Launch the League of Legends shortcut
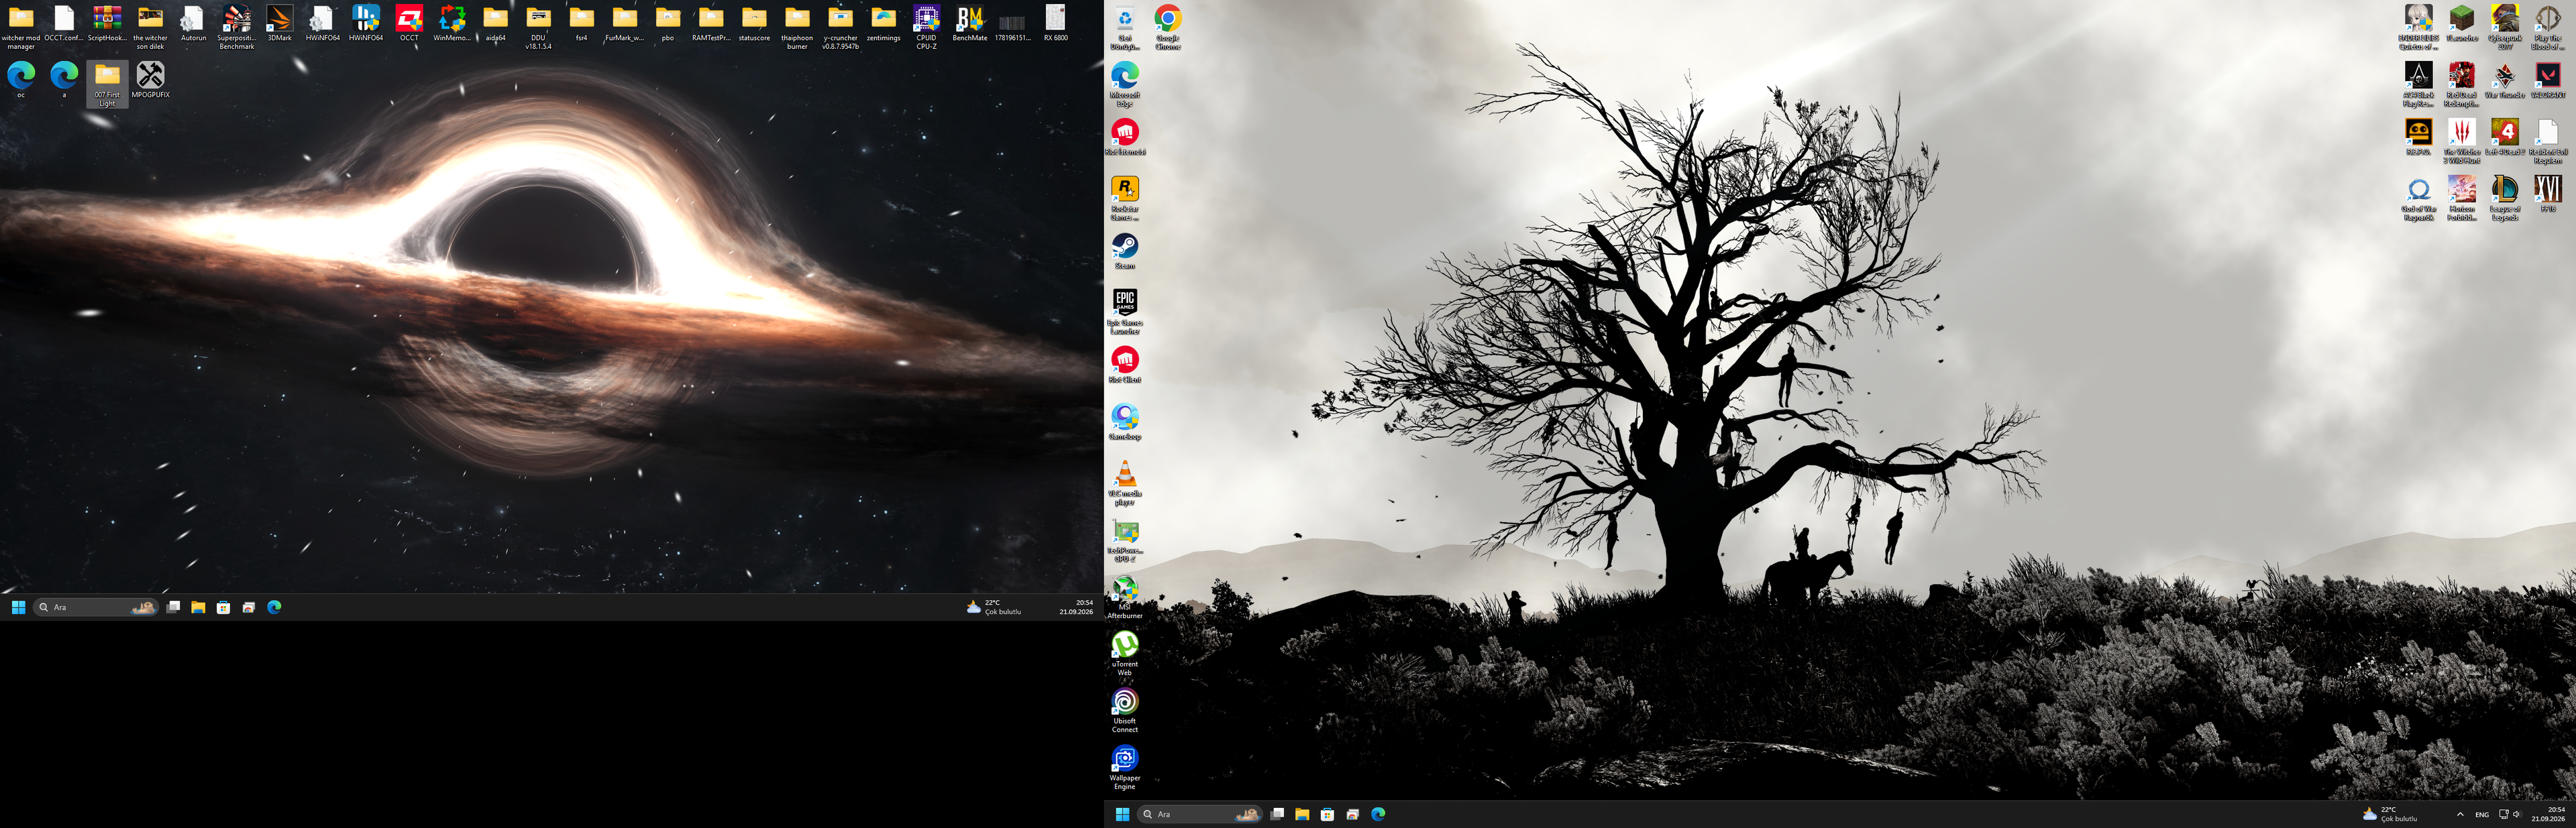2576x828 pixels. (x=2505, y=198)
